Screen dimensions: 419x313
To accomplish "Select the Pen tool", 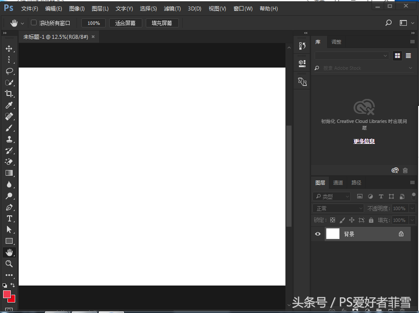I will 9,207.
